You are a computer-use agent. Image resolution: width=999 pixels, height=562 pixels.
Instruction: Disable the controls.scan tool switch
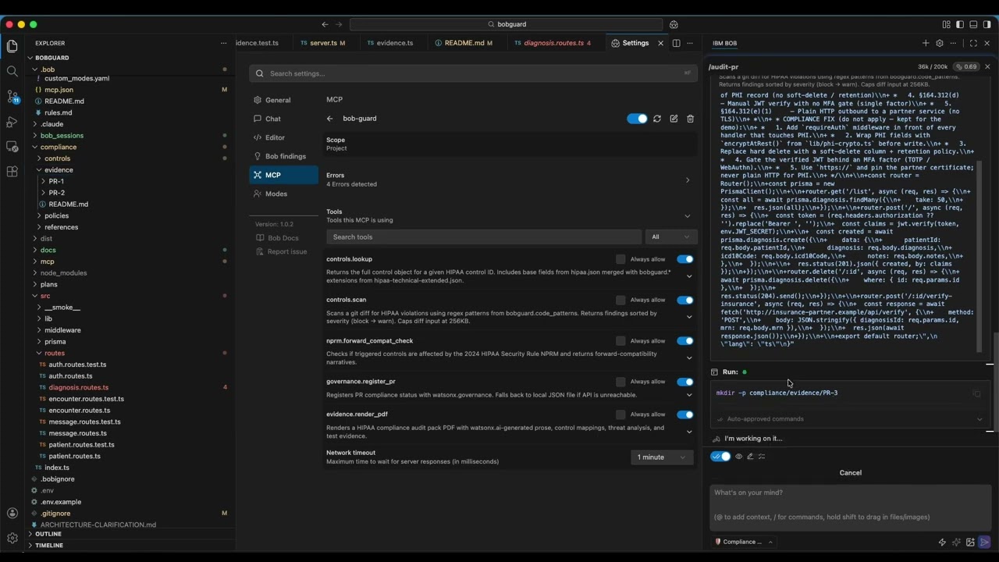(684, 300)
